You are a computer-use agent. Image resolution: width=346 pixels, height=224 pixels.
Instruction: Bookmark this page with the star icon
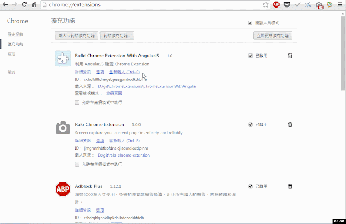pos(265,5)
